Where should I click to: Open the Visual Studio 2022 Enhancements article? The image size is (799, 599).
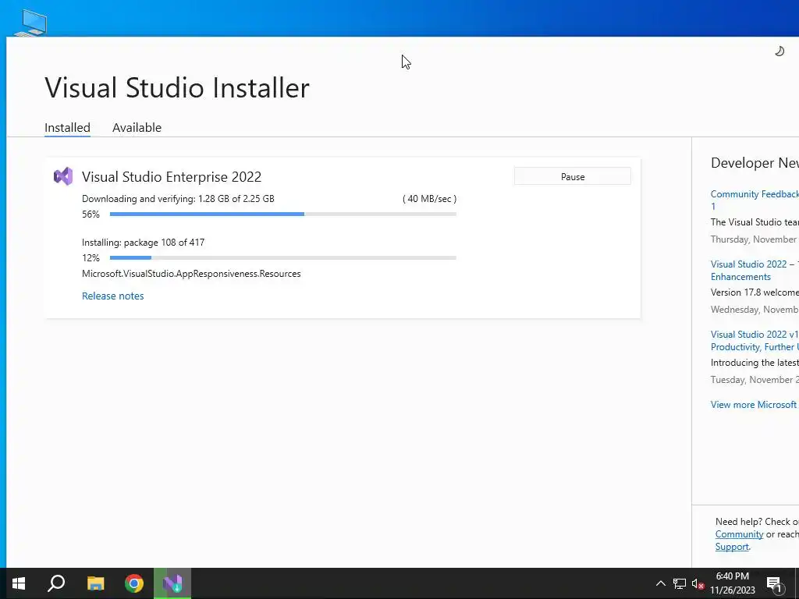click(x=755, y=271)
